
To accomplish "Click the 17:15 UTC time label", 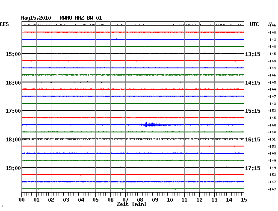I will [x=253, y=168].
